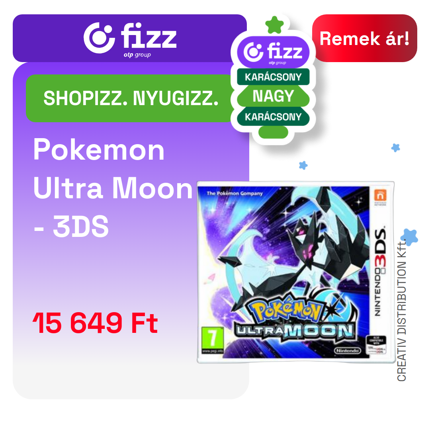Click the Pokémon Ultra Moon game cover image
Viewport: 430px width, 430px height.
click(296, 272)
